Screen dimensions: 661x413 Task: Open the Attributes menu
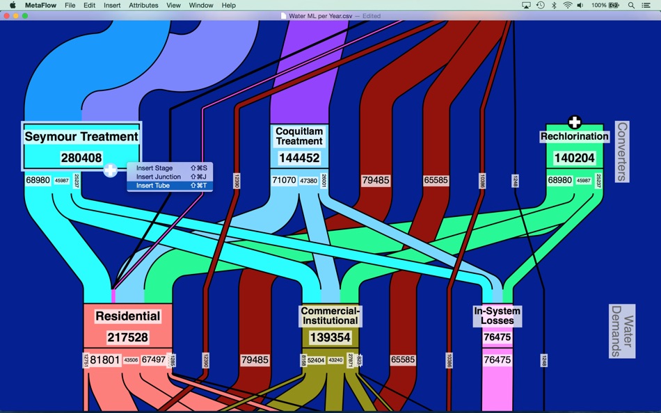(x=143, y=5)
